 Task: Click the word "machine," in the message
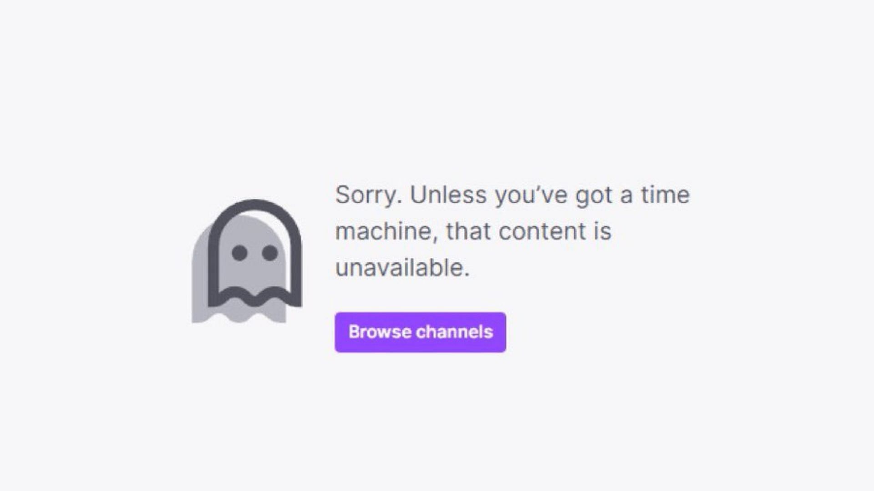386,232
